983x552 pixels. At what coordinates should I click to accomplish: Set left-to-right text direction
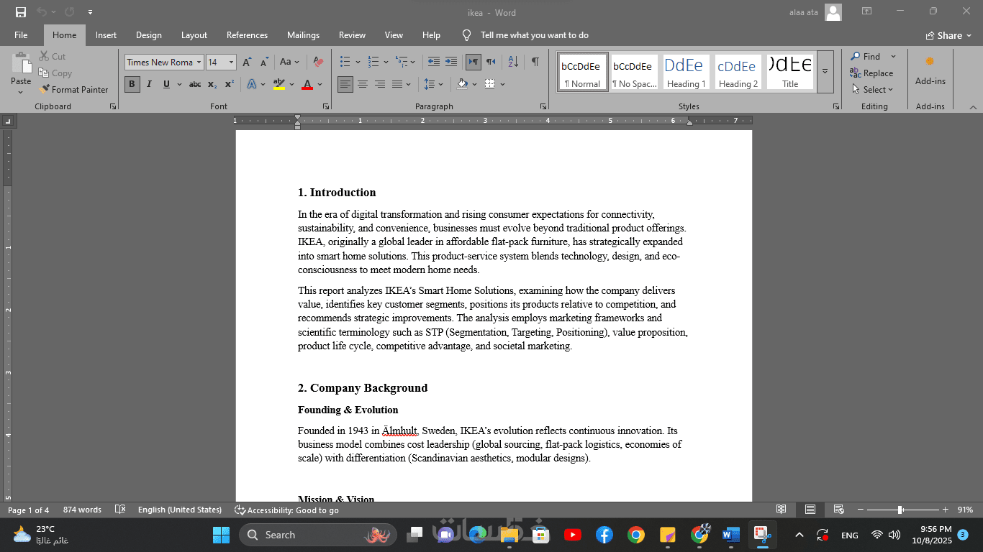474,63
